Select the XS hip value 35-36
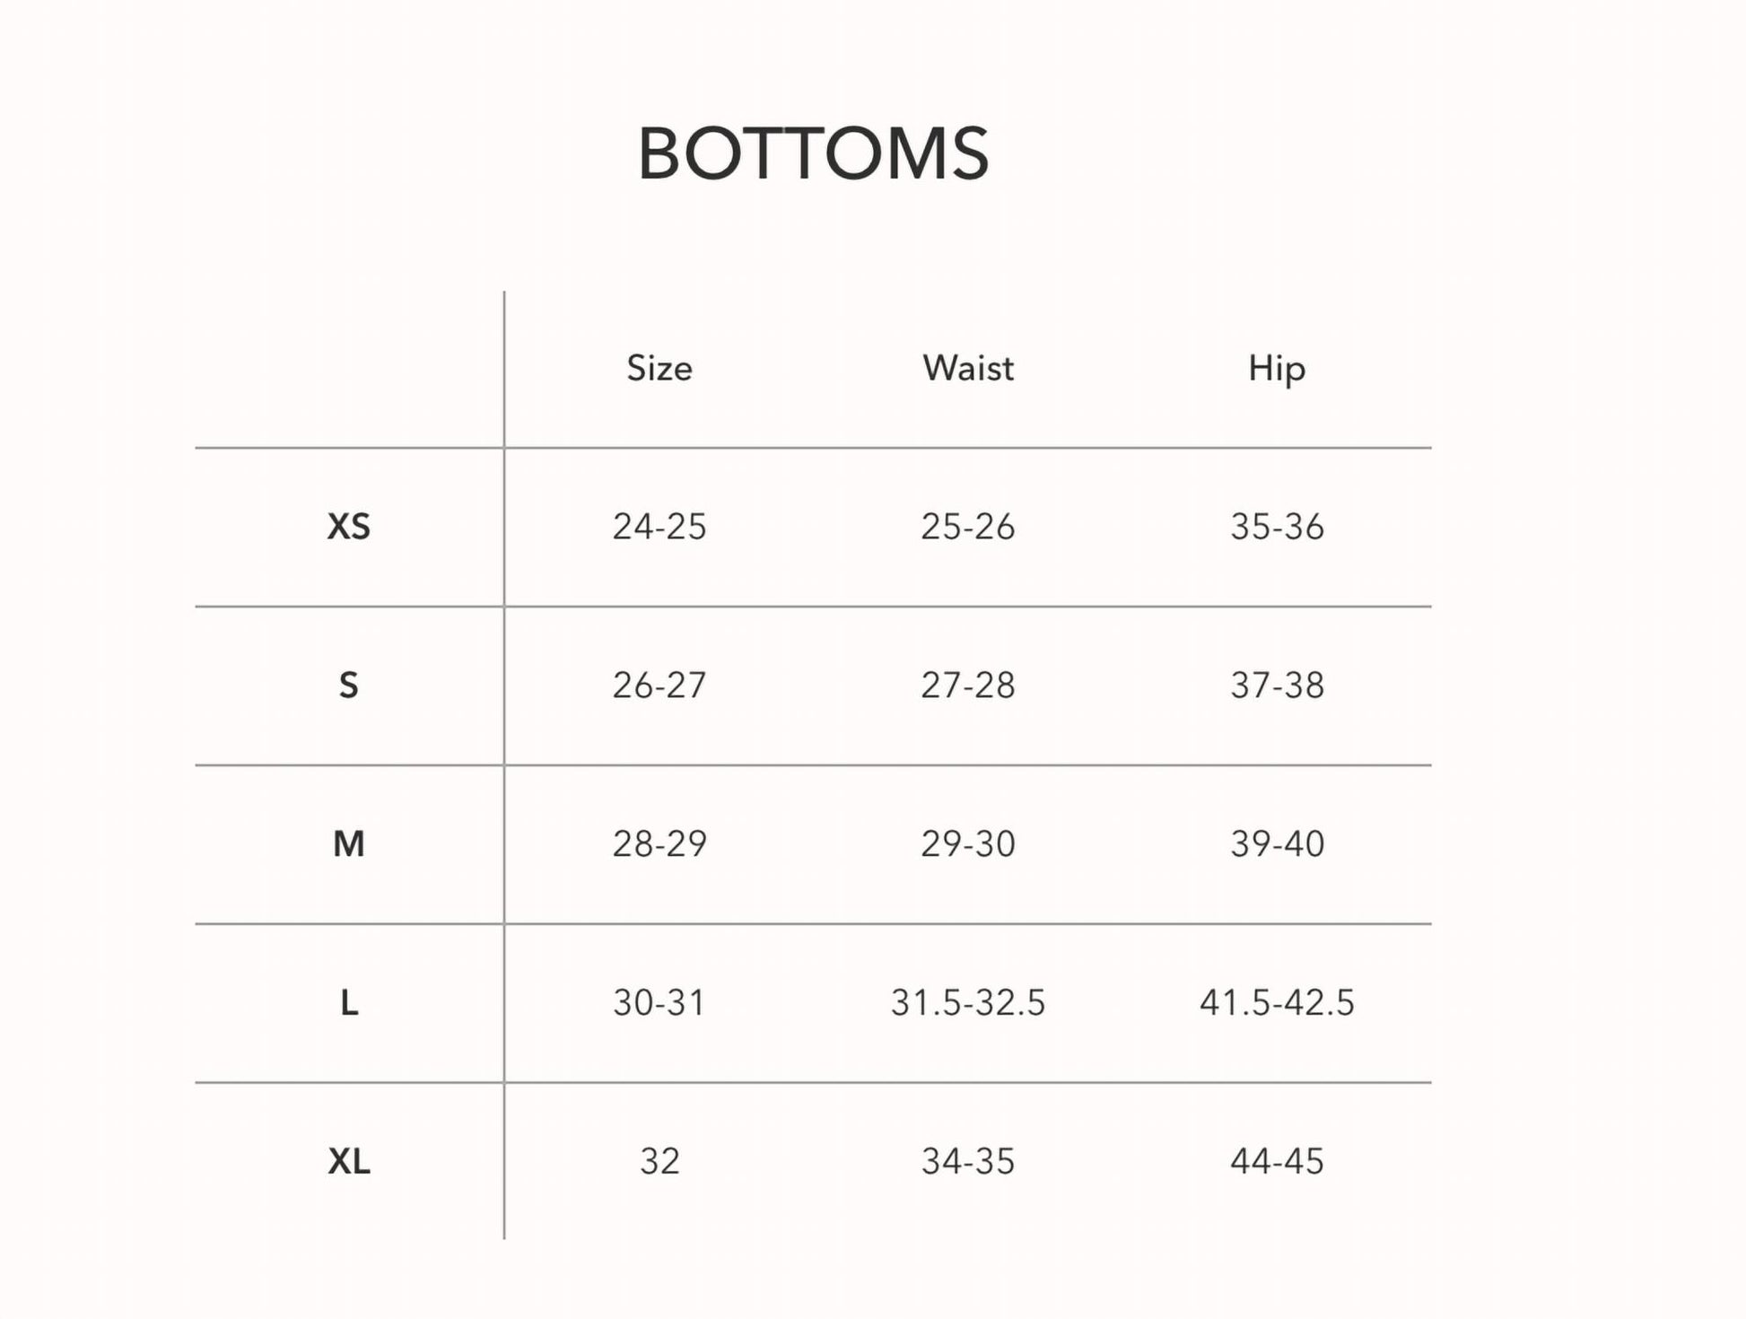The image size is (1746, 1319). [1277, 527]
